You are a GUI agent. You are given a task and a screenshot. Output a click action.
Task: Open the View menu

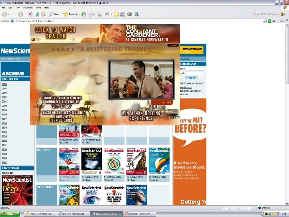click(18, 8)
